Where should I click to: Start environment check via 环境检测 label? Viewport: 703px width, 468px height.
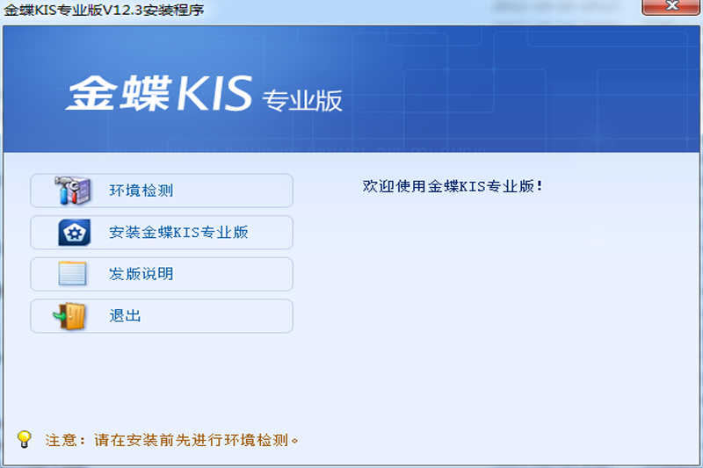pos(134,191)
